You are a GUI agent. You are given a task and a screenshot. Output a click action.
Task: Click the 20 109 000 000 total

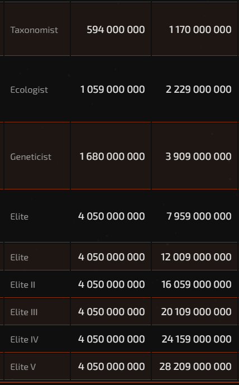pos(196,312)
